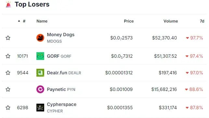This screenshot has height=118, width=209.
Task: Sort by the 7d change column
Action: pyautogui.click(x=202, y=21)
